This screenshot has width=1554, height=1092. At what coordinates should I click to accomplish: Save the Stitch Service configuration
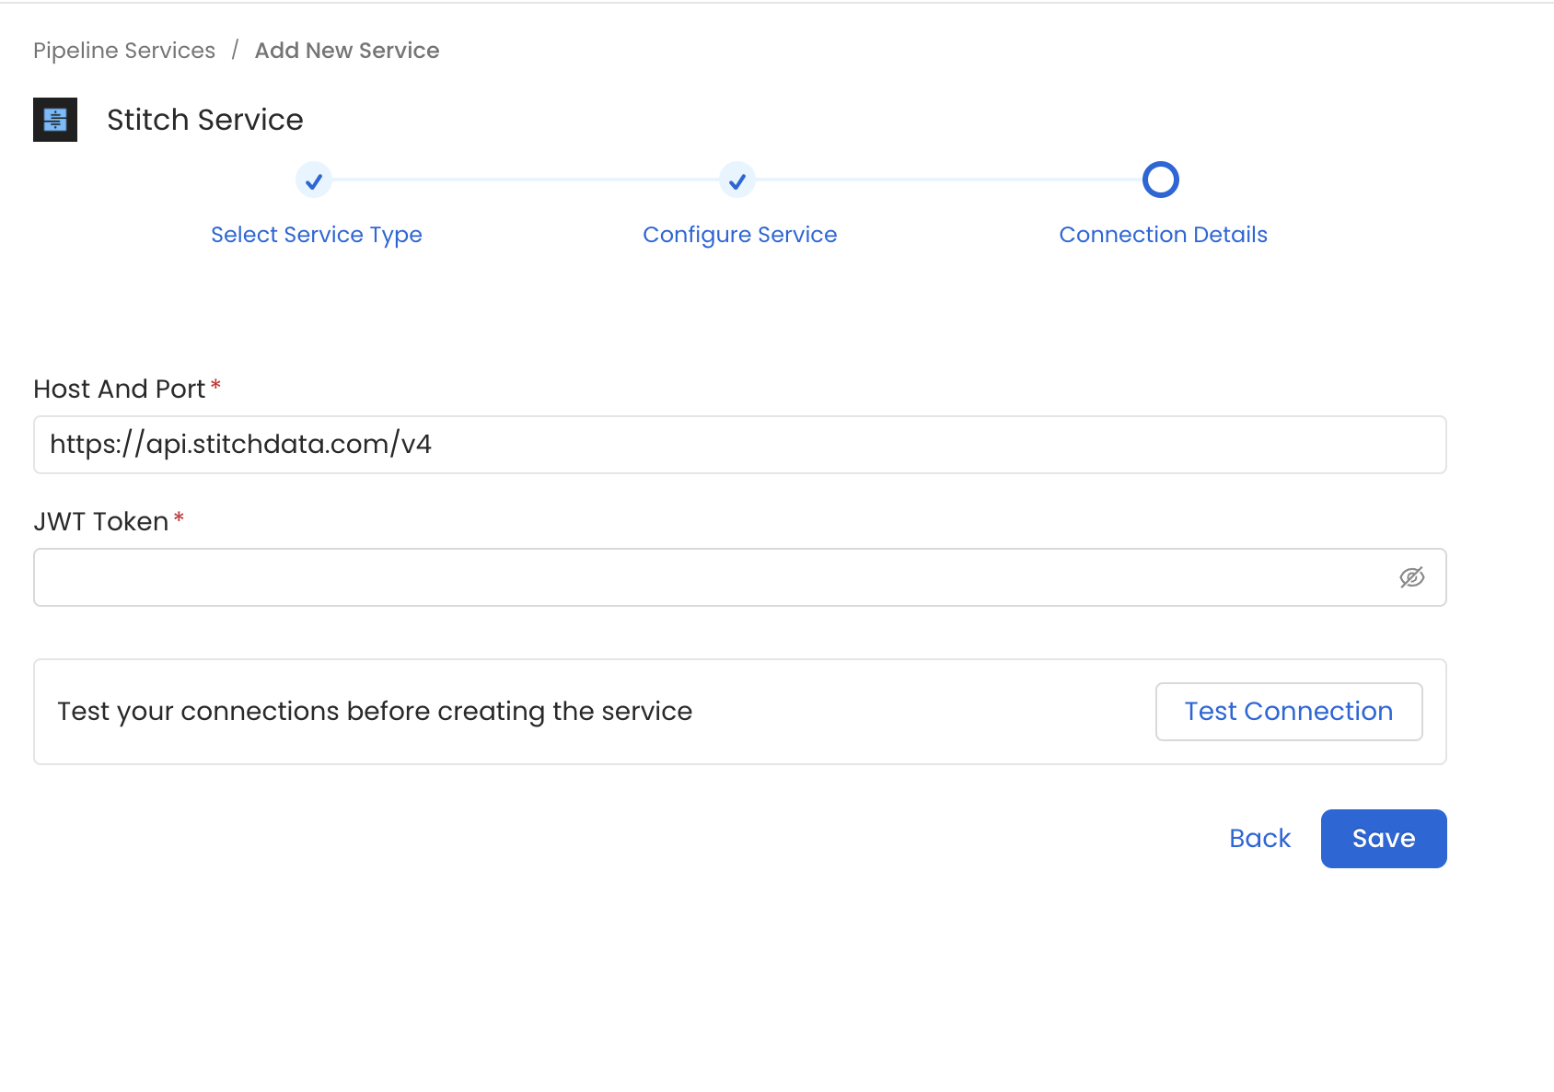[1383, 838]
